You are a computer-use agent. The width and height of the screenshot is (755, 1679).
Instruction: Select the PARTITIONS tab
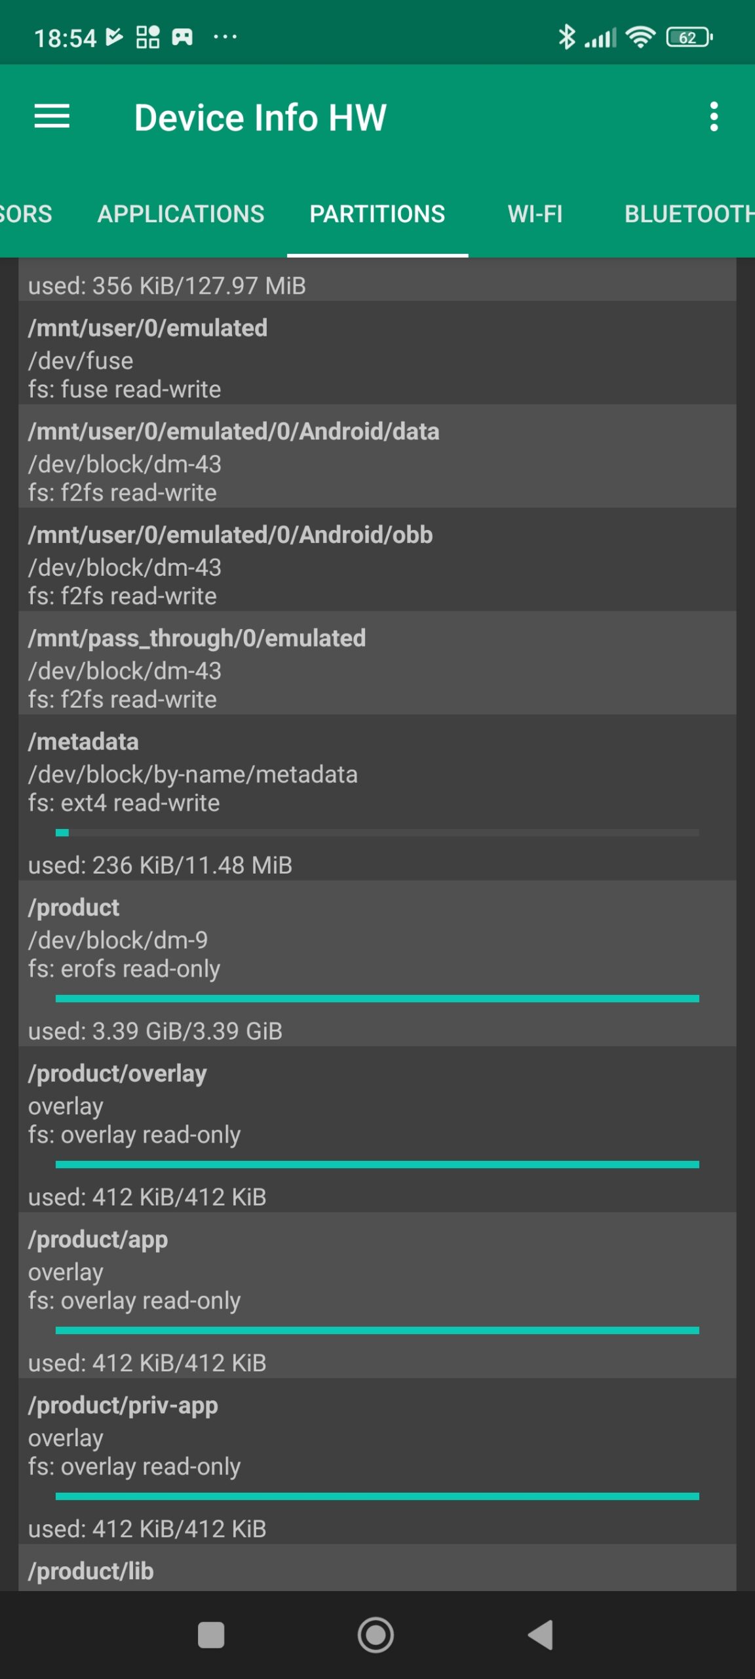point(377,214)
